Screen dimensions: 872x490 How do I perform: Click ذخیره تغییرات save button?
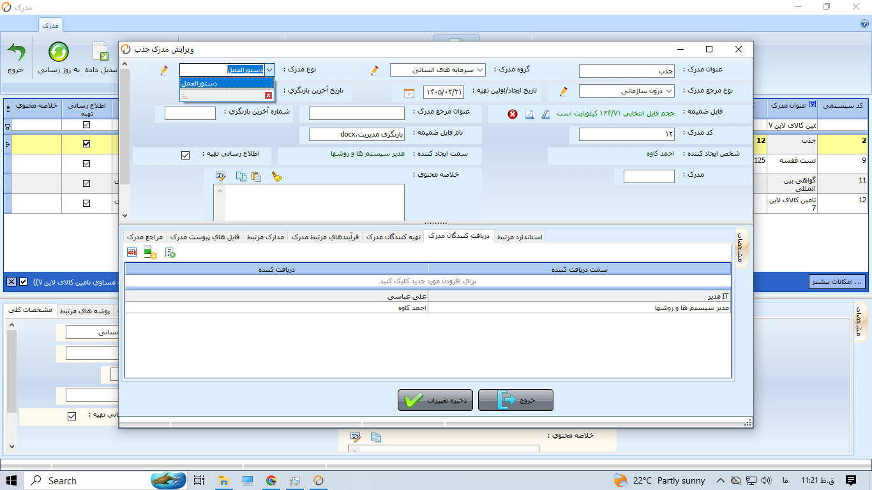[x=435, y=400]
